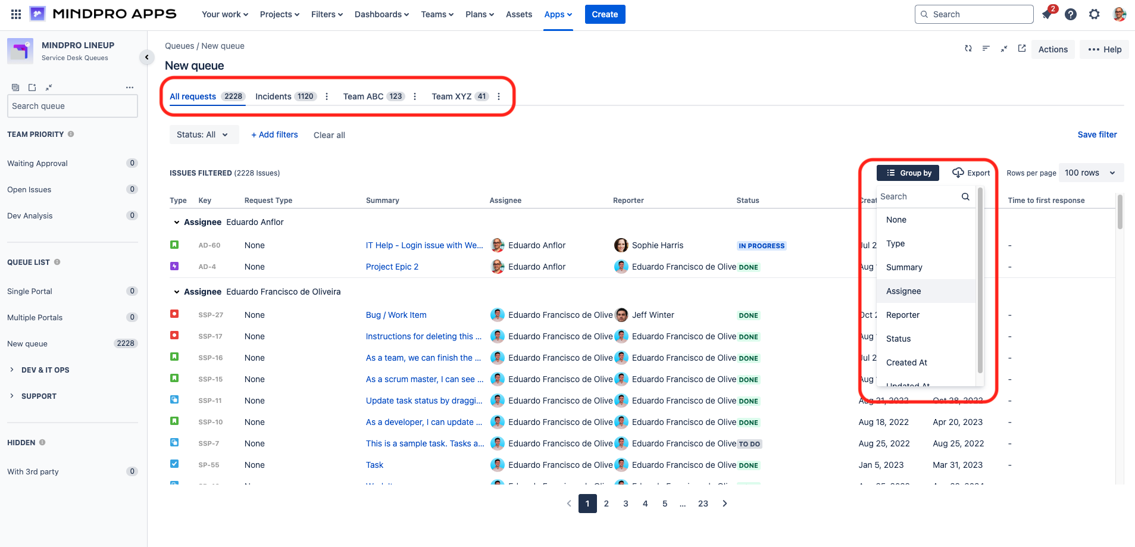Open the Status: All filter dropdown

[x=204, y=135]
